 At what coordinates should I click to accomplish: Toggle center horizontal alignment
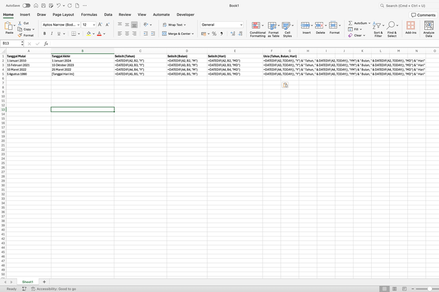coord(127,33)
